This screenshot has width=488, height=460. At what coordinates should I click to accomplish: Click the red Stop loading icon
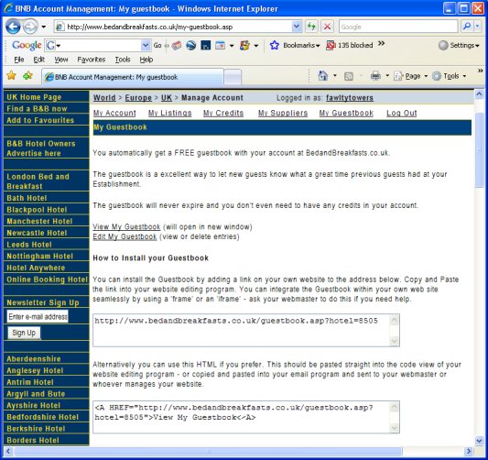327,27
